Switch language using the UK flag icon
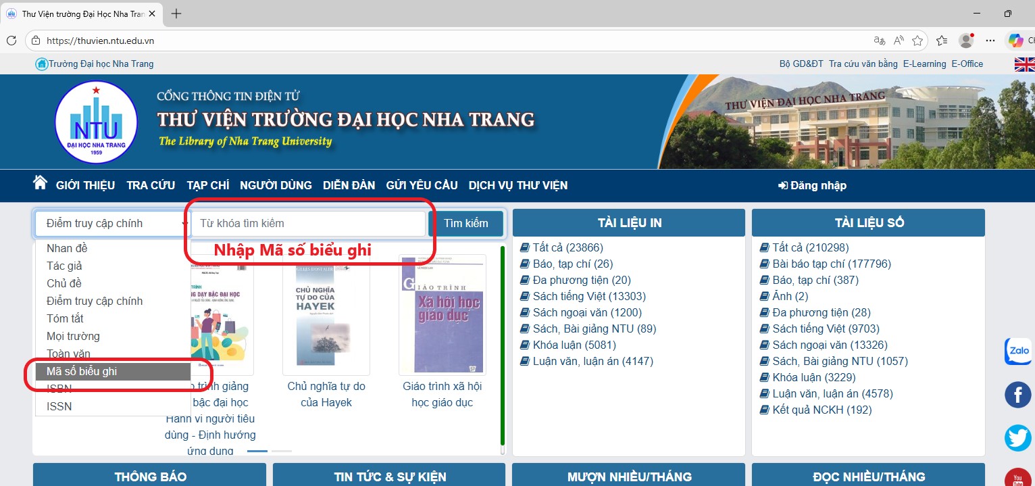Viewport: 1035px width, 486px height. pyautogui.click(x=1024, y=64)
